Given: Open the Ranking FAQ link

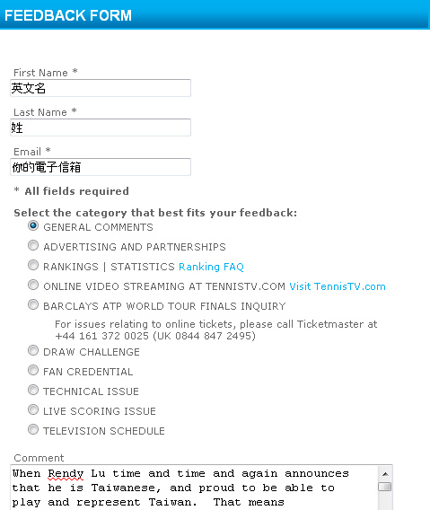Looking at the screenshot, I should 211,267.
